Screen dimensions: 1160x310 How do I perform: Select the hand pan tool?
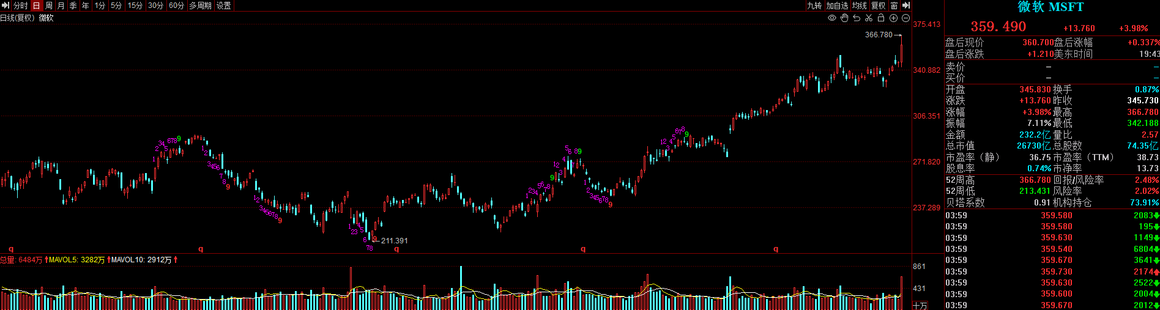coord(844,18)
